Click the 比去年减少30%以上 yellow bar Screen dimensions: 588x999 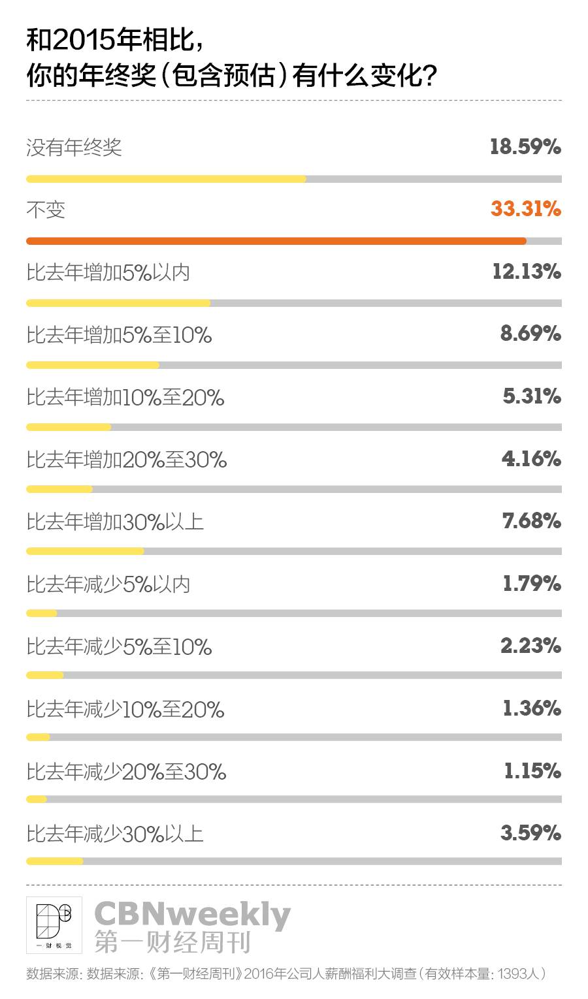[55, 861]
